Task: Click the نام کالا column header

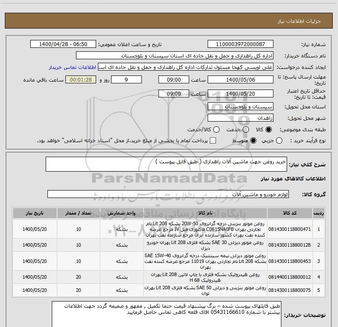Action: tap(205, 213)
